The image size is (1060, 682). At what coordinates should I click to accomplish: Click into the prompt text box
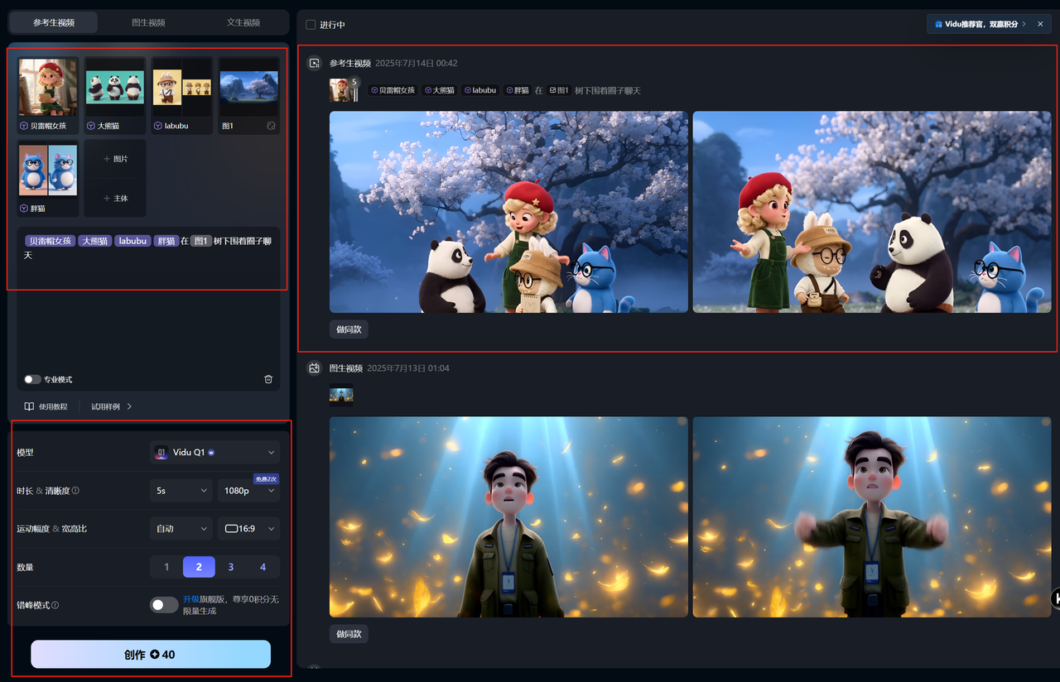(x=148, y=298)
